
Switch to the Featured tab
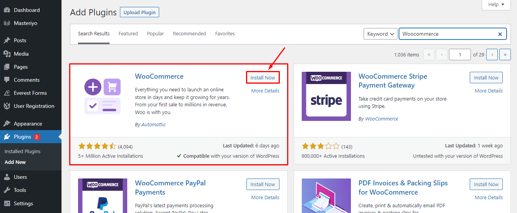click(128, 34)
